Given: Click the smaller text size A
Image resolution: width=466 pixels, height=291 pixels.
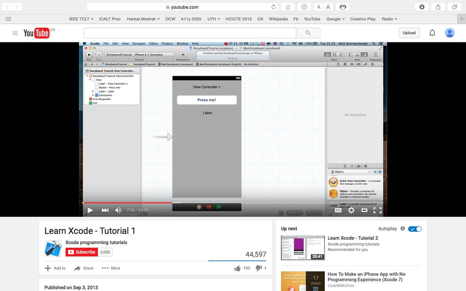Looking at the screenshot, I should pos(319,7).
